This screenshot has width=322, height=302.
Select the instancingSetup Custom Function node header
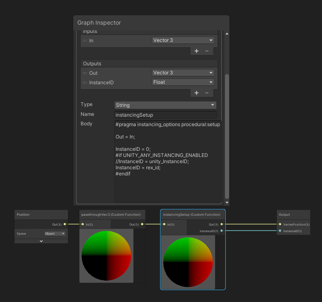193,214
